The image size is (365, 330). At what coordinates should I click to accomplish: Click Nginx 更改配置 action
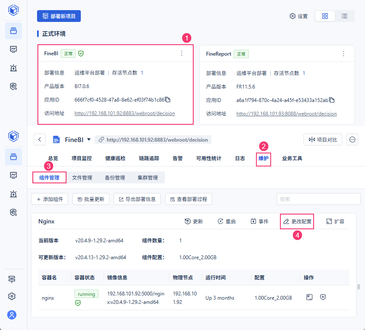click(x=297, y=221)
